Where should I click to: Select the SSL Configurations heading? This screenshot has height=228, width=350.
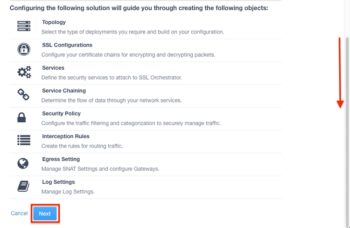[67, 45]
